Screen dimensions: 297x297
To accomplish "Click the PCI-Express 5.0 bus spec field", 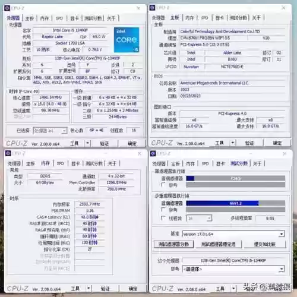I will point(232,45).
